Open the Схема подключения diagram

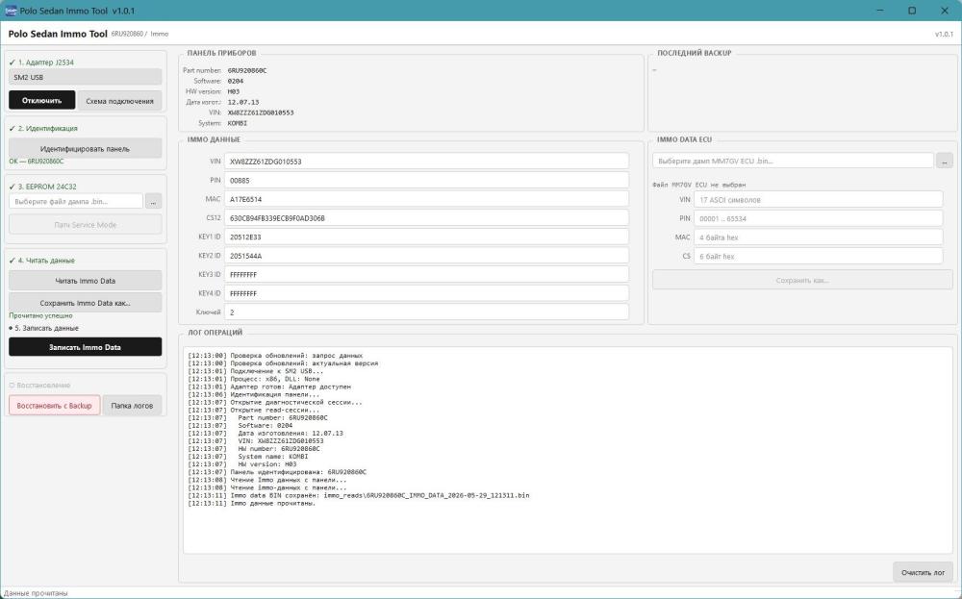119,101
